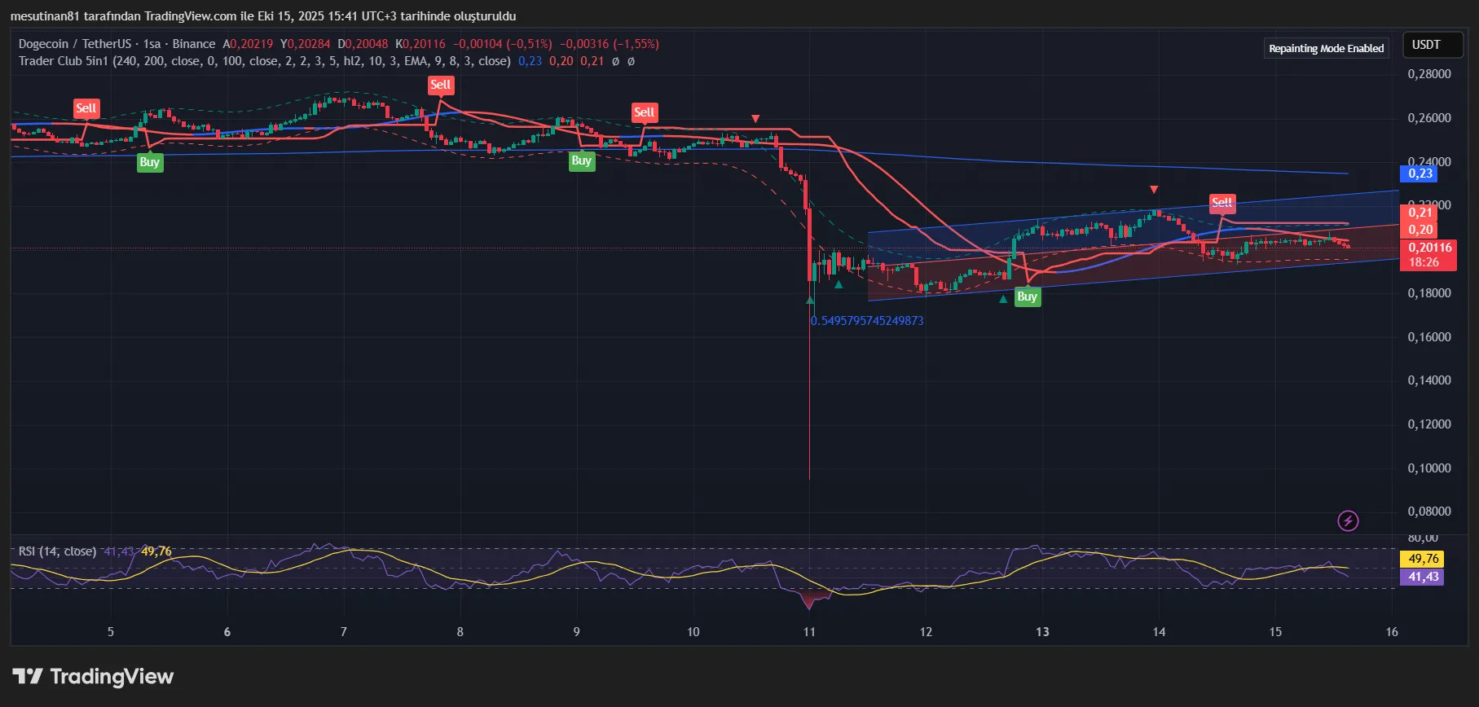
Task: Click the purple lightning bolt icon
Action: coord(1348,520)
